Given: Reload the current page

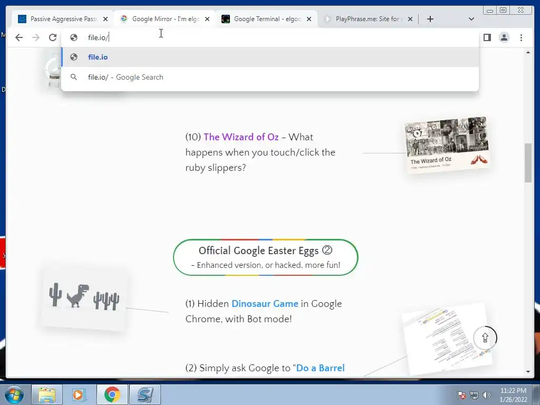Looking at the screenshot, I should (53, 37).
